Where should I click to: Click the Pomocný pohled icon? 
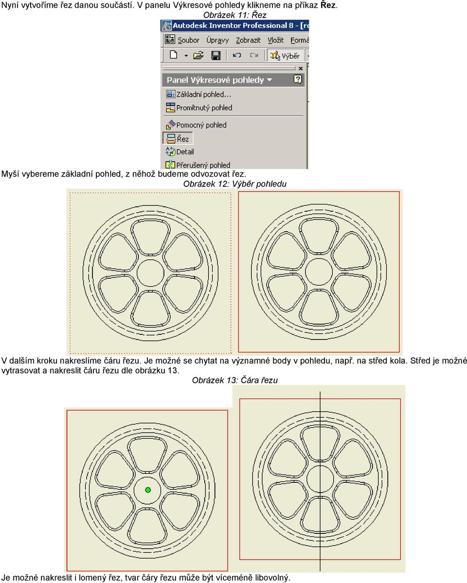[x=170, y=125]
